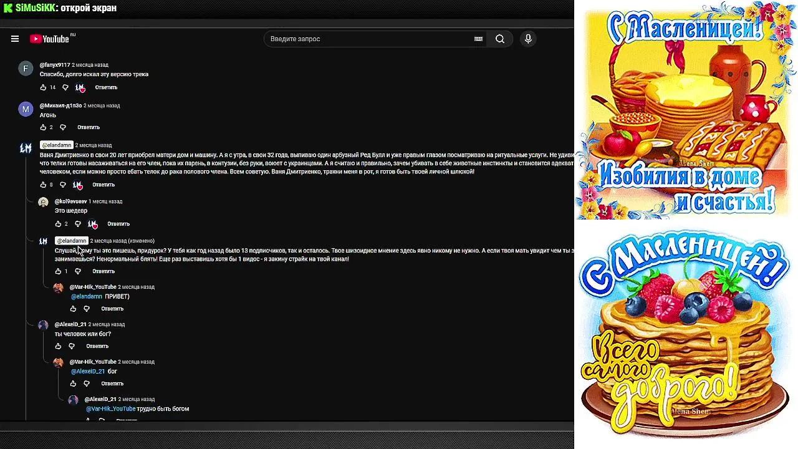Reply to the "бог" reply
Screen dimensions: 798x449
point(112,384)
